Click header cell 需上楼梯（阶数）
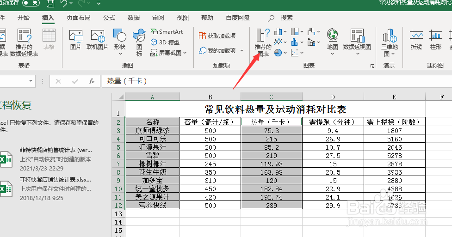The height and width of the screenshot is (237, 452). (x=394, y=122)
